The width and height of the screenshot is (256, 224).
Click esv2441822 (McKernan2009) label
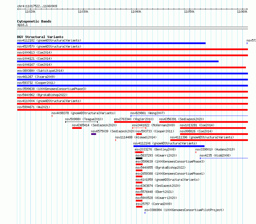(x=154, y=125)
